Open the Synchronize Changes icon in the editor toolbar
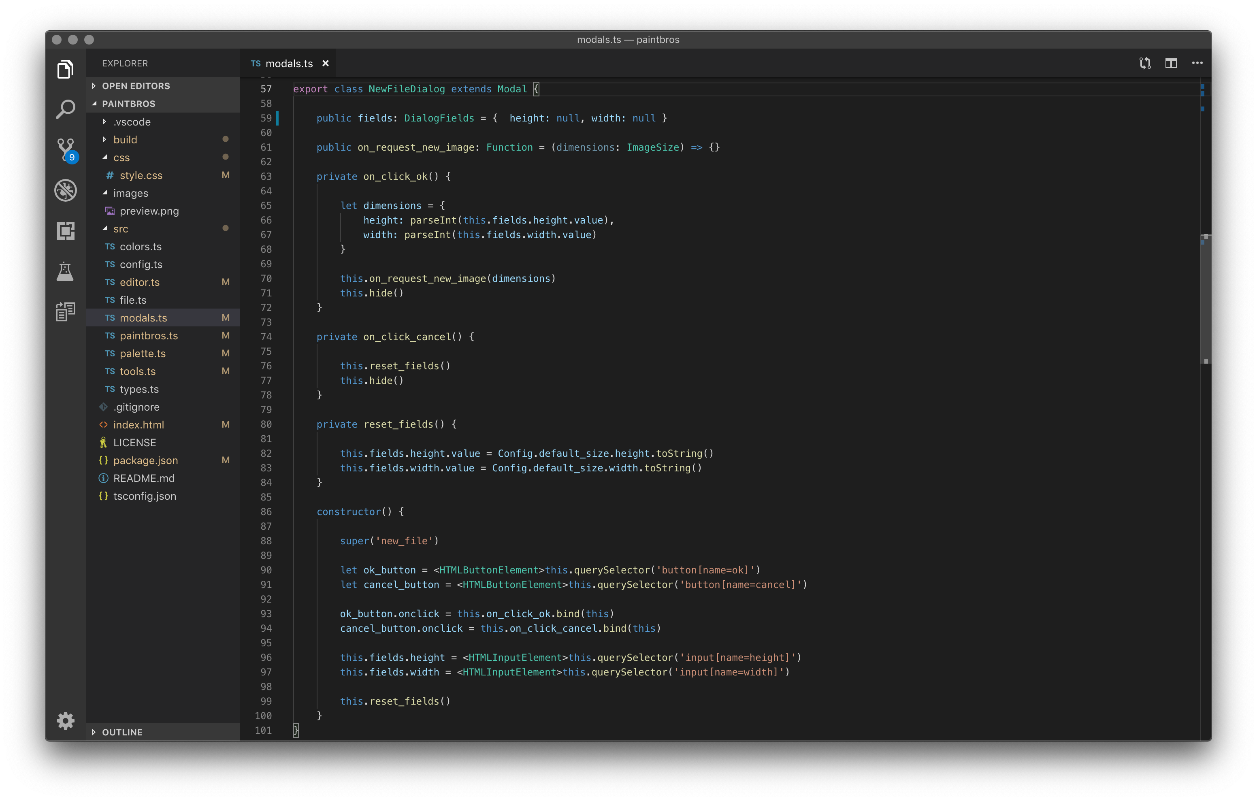1257x801 pixels. [x=1145, y=63]
